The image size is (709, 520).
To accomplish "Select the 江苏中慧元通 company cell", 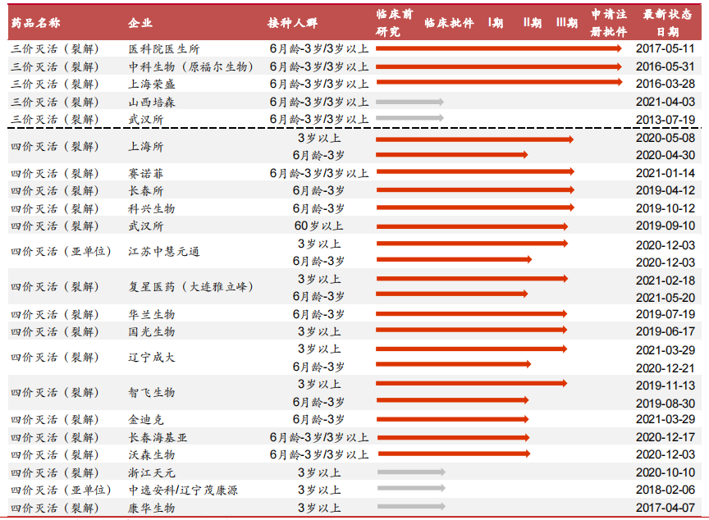I will click(x=164, y=252).
